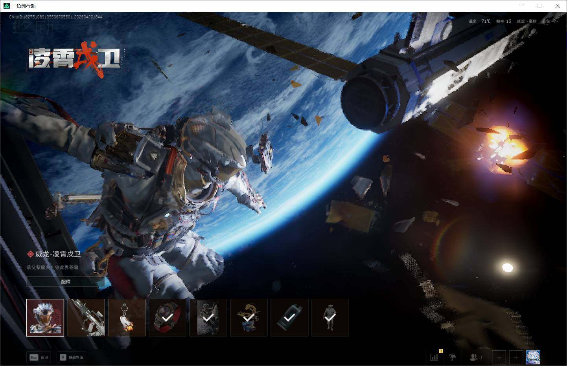Screen dimensions: 567x366
Task: Open the bar-chart statistics icon
Action: (434, 357)
